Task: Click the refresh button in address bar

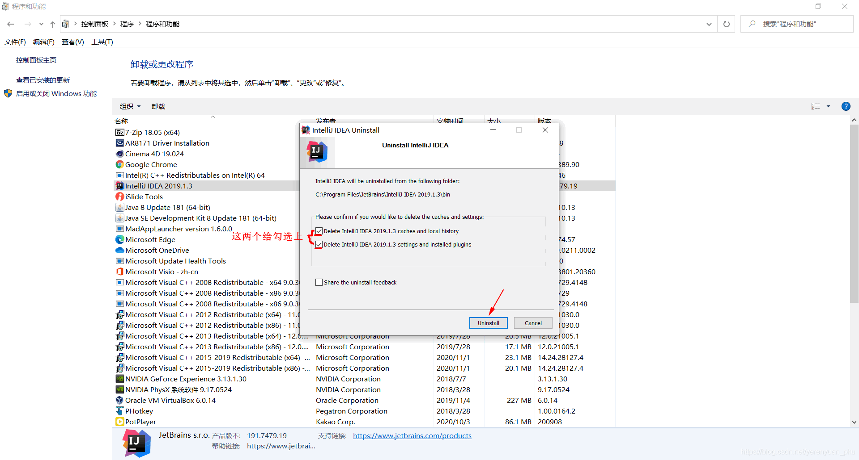Action: point(727,24)
